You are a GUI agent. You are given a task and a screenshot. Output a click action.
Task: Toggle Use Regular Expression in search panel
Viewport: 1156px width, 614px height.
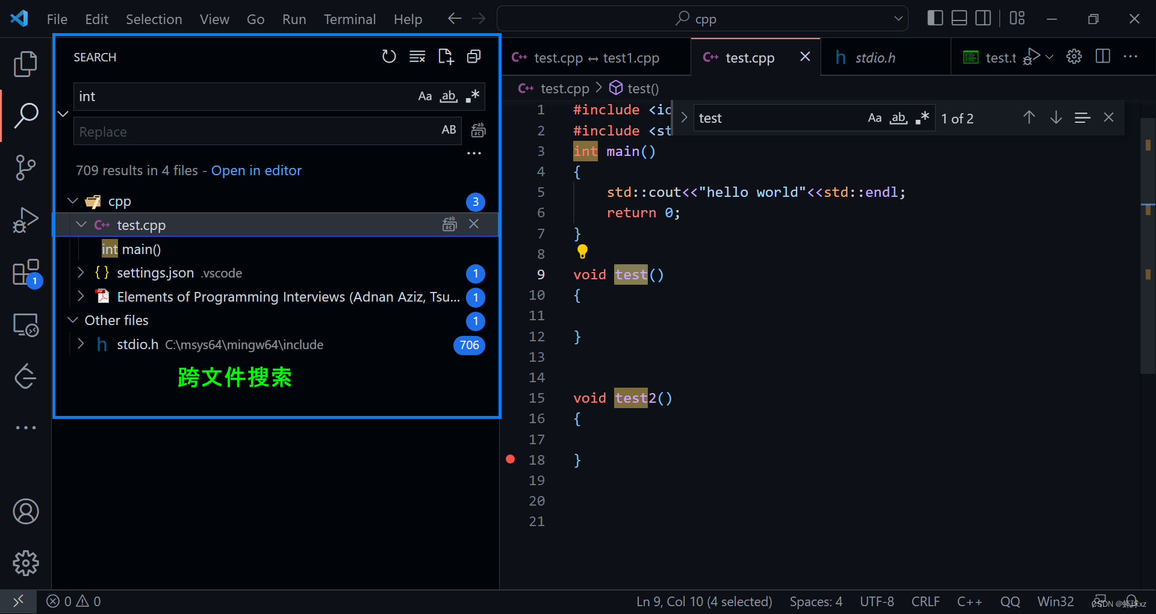point(473,96)
